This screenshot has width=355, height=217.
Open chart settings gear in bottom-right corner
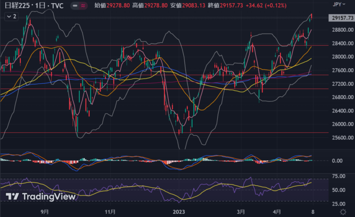point(343,212)
